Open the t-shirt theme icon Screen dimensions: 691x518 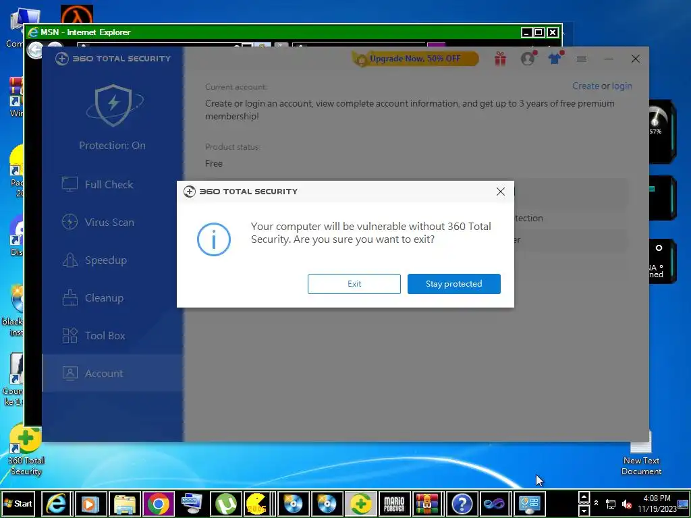pyautogui.click(x=555, y=59)
